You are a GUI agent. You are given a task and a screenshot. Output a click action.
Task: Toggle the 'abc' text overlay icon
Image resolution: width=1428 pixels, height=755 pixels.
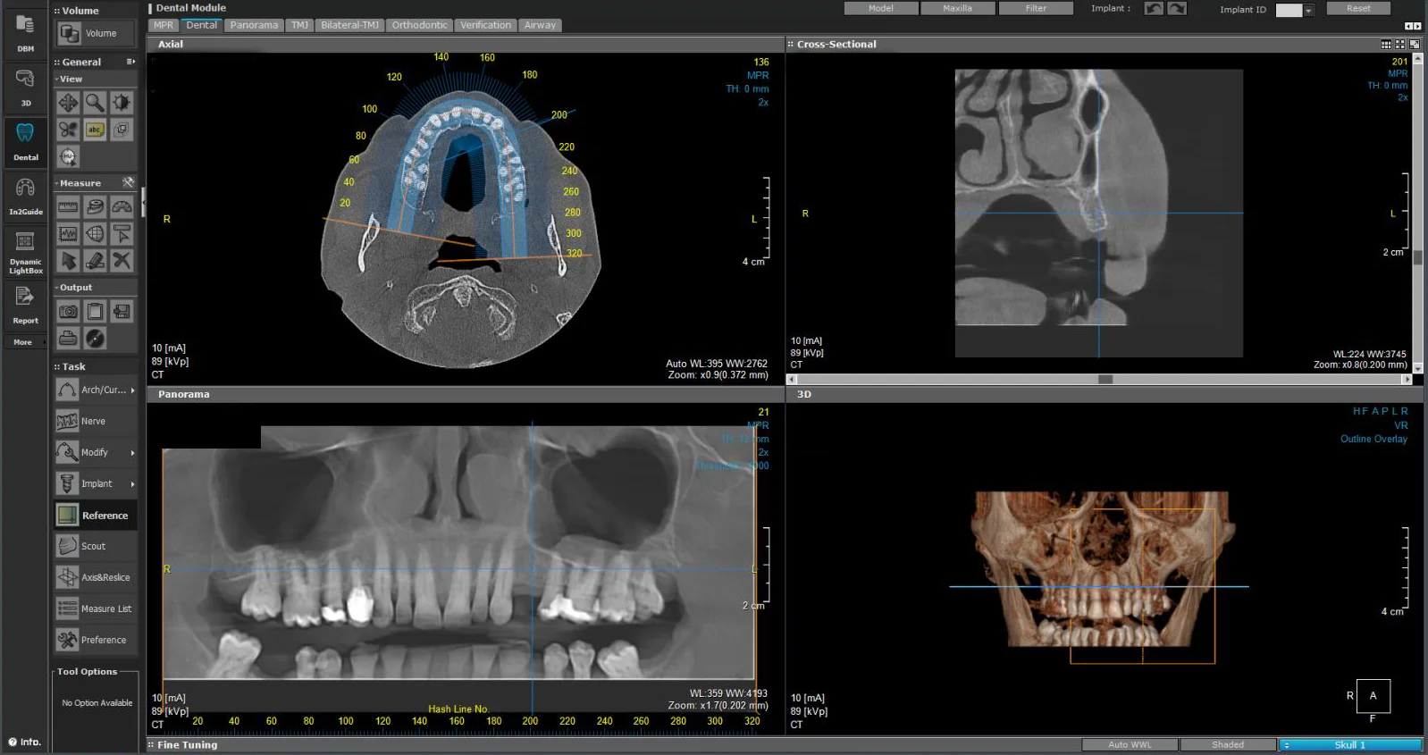point(95,130)
